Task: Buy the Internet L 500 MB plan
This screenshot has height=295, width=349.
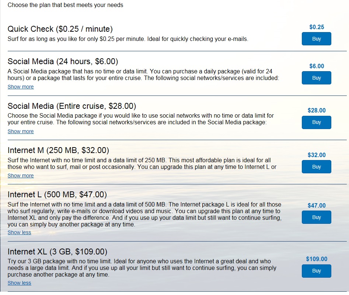Action: tap(316, 217)
